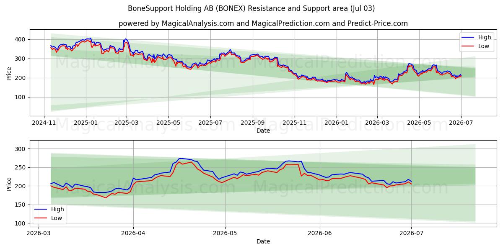503x251 pixels.
Task: Click the 400 price tick on top chart
Action: 21,39
